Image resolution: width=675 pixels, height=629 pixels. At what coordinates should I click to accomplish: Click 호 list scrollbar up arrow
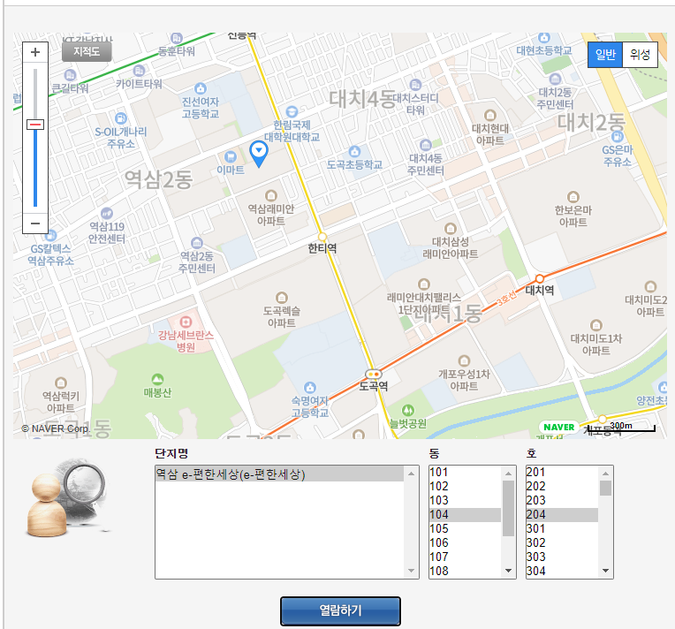pos(606,474)
